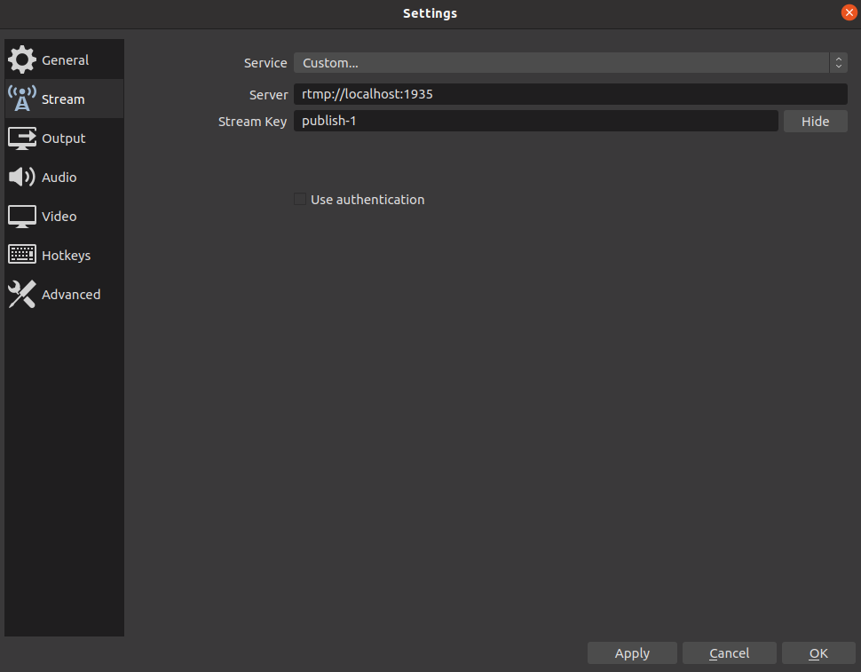Click the Hotkeys keyboard icon

tap(22, 255)
